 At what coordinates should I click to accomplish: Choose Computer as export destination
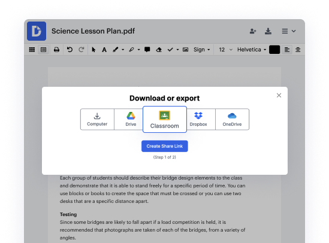click(x=97, y=119)
